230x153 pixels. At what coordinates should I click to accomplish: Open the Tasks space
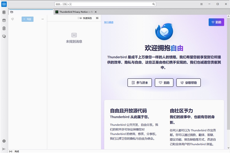point(4,28)
